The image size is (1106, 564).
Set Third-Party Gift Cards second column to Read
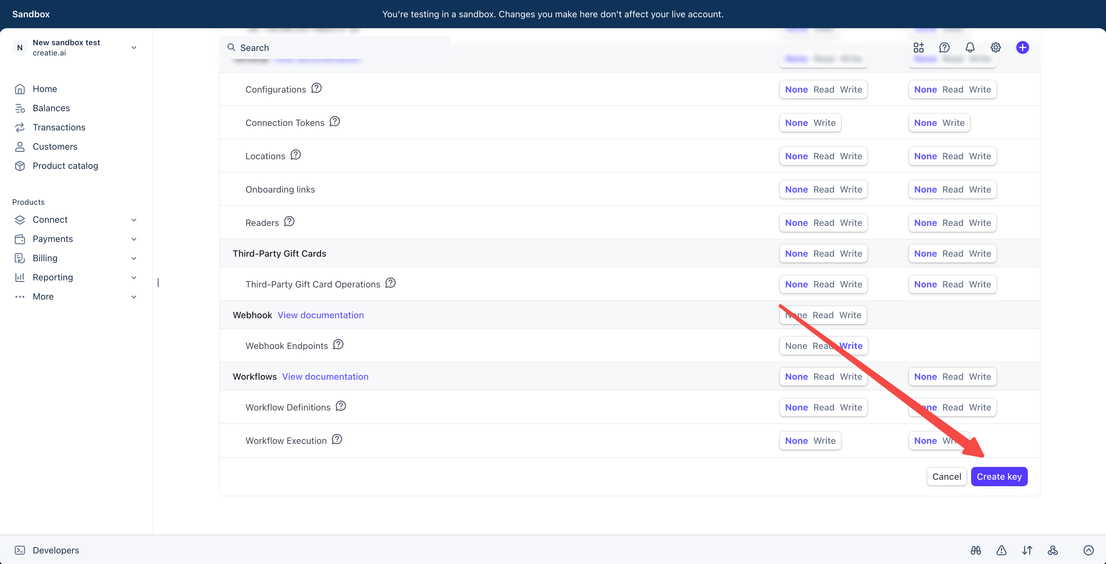click(953, 253)
